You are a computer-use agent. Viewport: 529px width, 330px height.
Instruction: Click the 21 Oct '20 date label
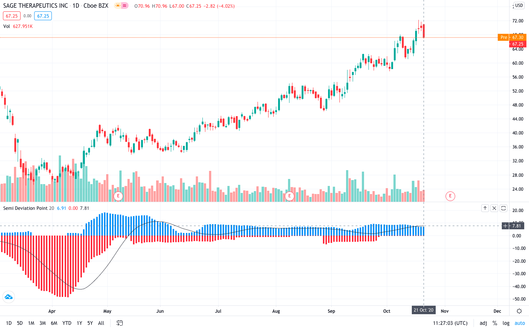[x=424, y=310]
